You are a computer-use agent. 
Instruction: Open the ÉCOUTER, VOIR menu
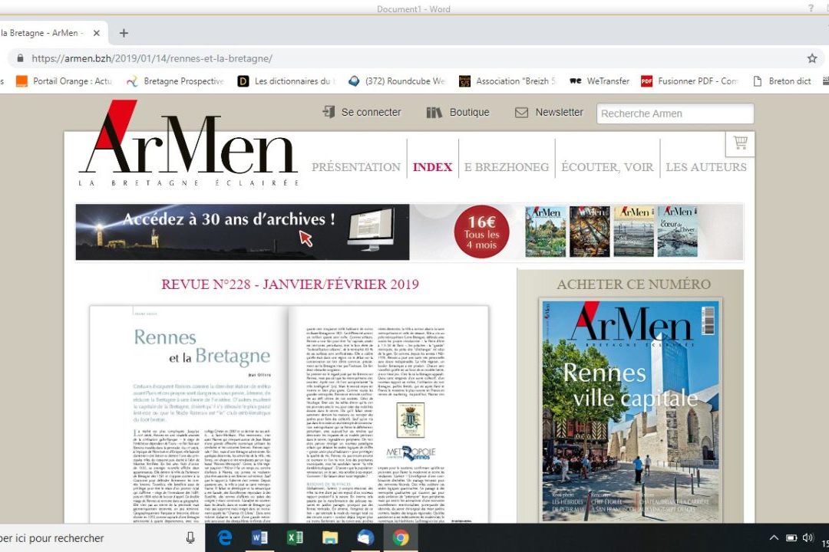(x=607, y=167)
